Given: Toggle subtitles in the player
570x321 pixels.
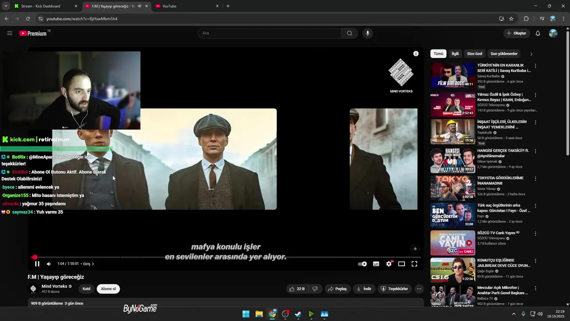Looking at the screenshot, I should (x=376, y=264).
